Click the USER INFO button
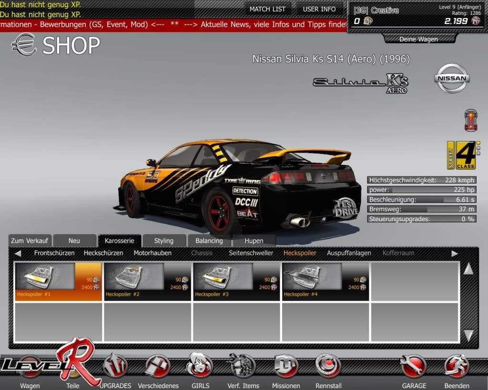The width and height of the screenshot is (488, 390). pyautogui.click(x=319, y=9)
